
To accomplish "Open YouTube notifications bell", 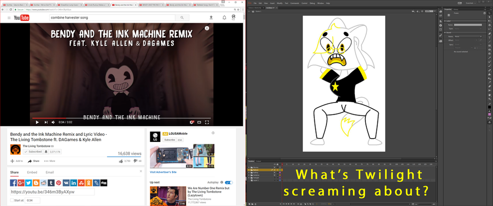I will coord(224,18).
